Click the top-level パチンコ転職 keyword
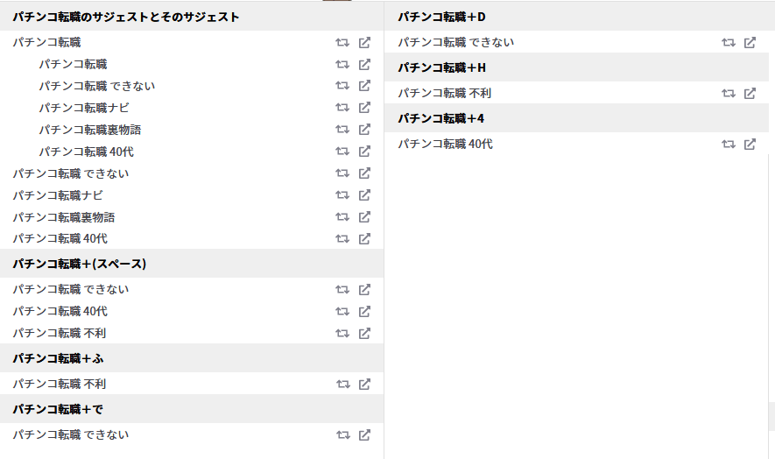The image size is (775, 459). [47, 43]
